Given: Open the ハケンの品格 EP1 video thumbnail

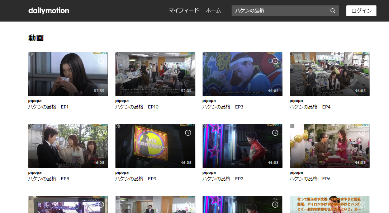Looking at the screenshot, I should (x=68, y=74).
